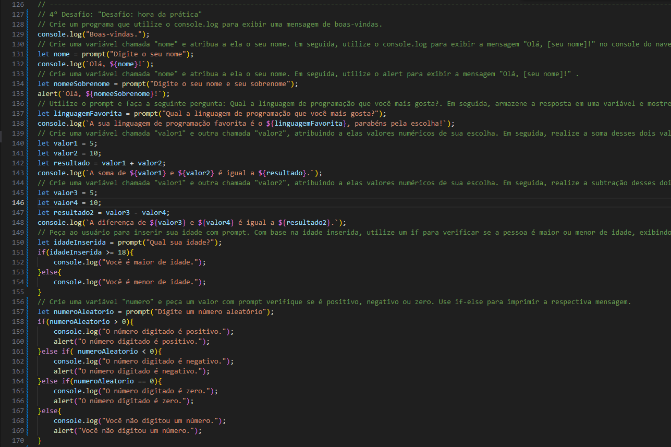Click the closing brace on line 155
The image size is (671, 447).
pyautogui.click(x=40, y=292)
